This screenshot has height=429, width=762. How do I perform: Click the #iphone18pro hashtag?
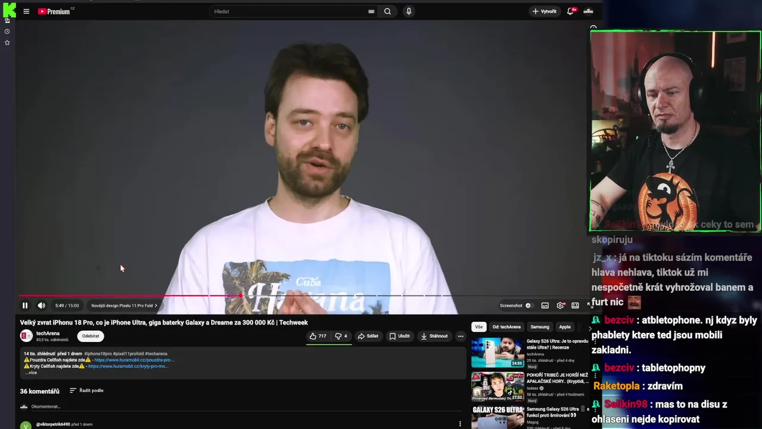point(99,354)
